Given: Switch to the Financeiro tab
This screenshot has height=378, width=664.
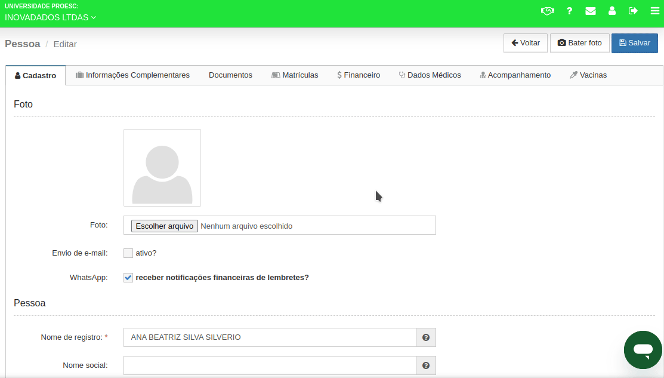Looking at the screenshot, I should pyautogui.click(x=358, y=75).
